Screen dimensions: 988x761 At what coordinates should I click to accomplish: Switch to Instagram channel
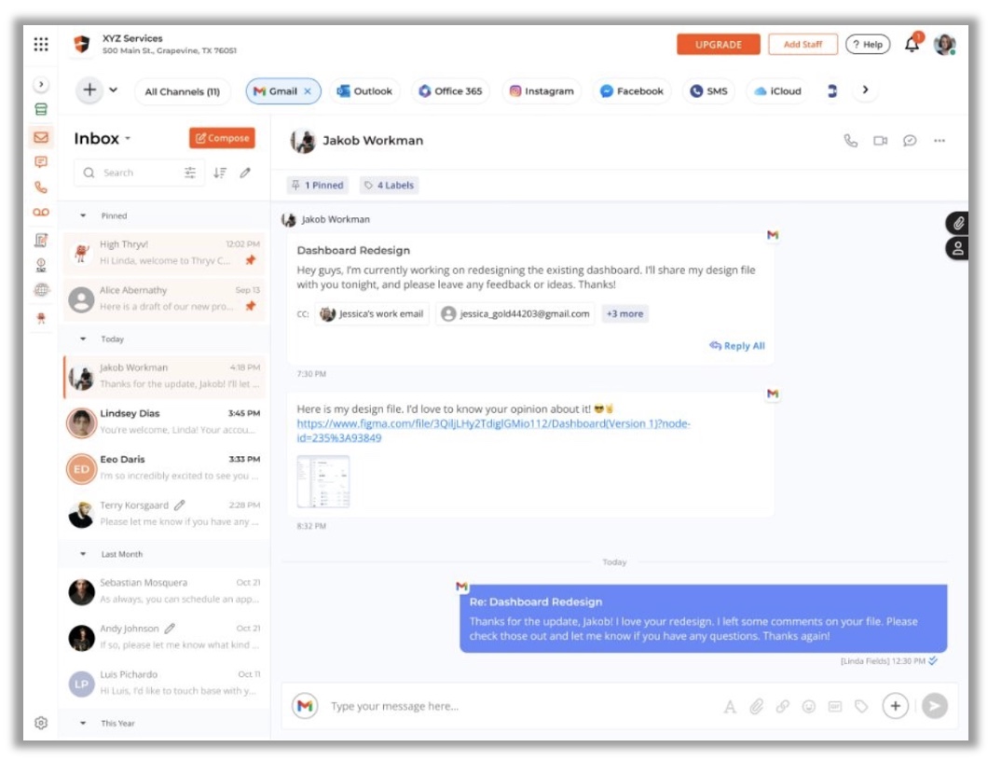pyautogui.click(x=542, y=91)
